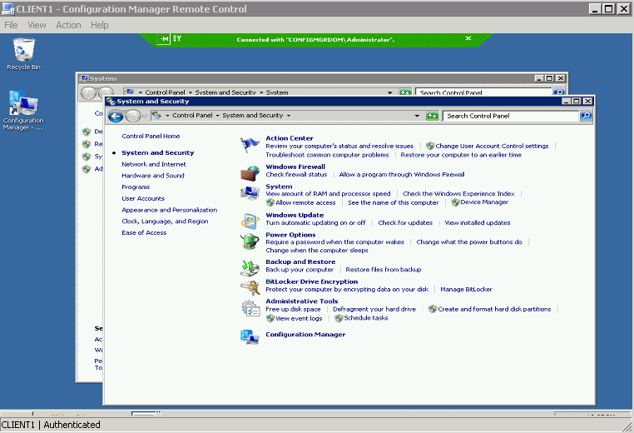Click the Backup and Restore icon
Screen dimensions: 634x433
pyautogui.click(x=250, y=267)
